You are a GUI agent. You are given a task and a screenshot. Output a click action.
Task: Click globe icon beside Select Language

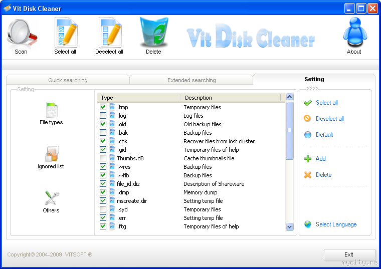[x=308, y=224]
